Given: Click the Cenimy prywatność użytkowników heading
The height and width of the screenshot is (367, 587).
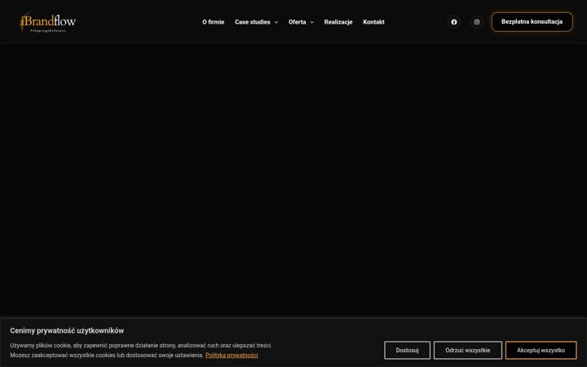Looking at the screenshot, I should pos(67,330).
